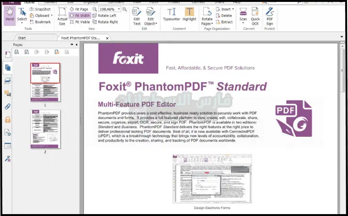Click the Typewriter tool
The image size is (348, 216).
(x=172, y=16)
